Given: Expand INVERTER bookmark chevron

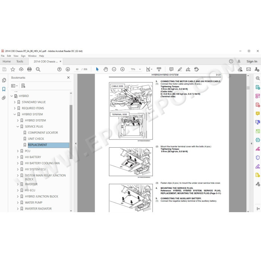Looking at the screenshot, I should coord(18,184).
